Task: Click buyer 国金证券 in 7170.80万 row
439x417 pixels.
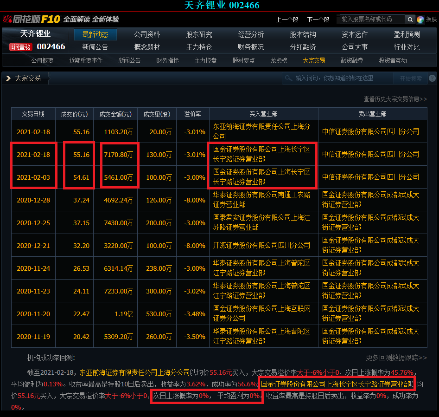Action: tap(261, 154)
